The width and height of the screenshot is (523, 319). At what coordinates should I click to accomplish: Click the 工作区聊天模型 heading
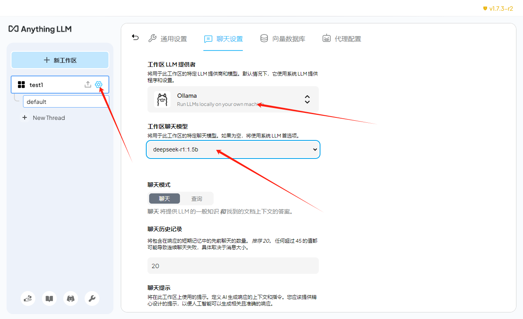point(168,126)
